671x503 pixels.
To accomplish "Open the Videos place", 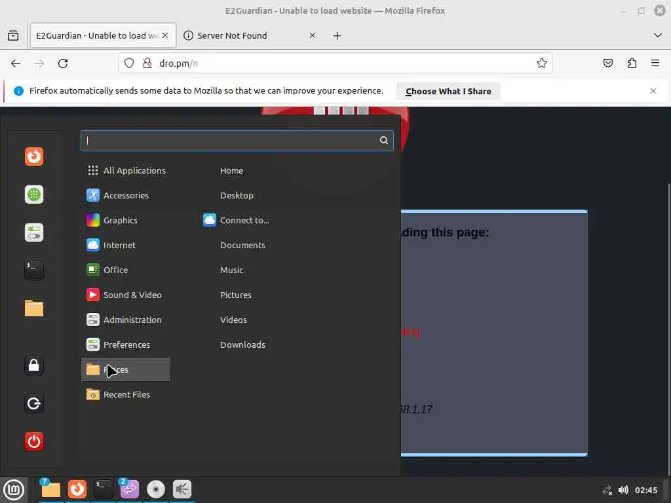I will (x=233, y=320).
